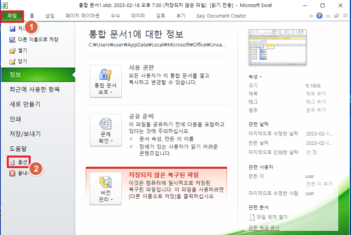Viewport: 351px width, 235px height.
Task: Click the 통합 문서1에 대한 정보 title
Action: pos(136,34)
